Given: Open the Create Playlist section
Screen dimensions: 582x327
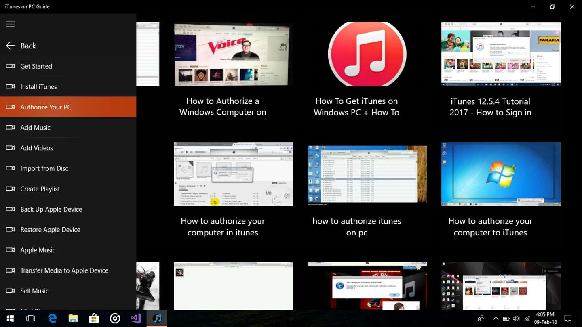Looking at the screenshot, I should click(68, 189).
